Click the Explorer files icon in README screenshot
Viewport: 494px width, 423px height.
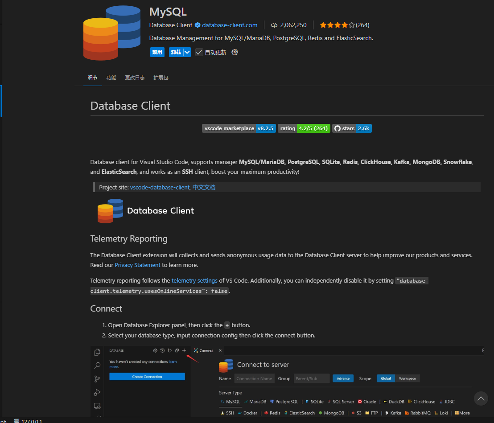(x=97, y=352)
